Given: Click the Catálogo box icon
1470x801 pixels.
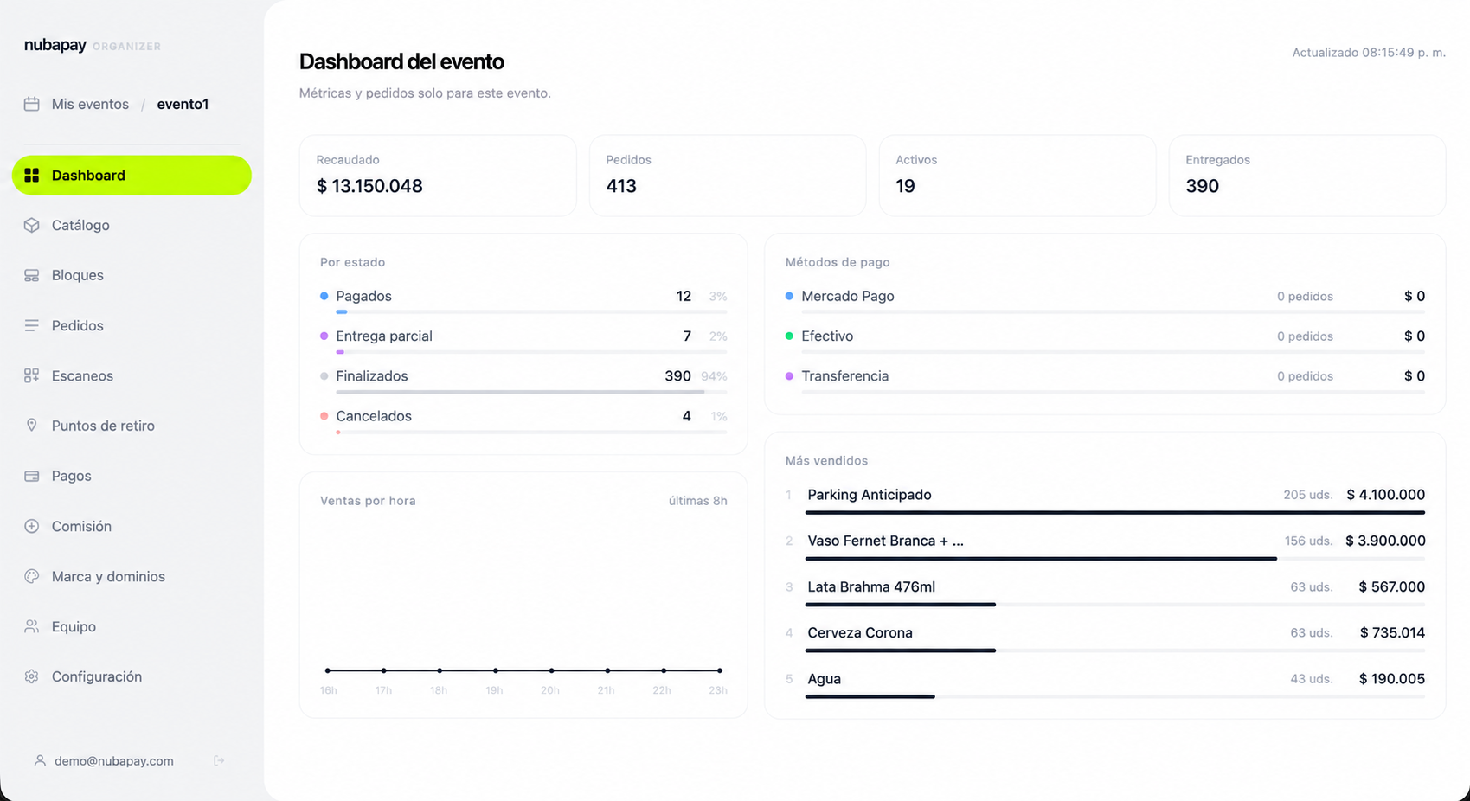Looking at the screenshot, I should (x=32, y=225).
